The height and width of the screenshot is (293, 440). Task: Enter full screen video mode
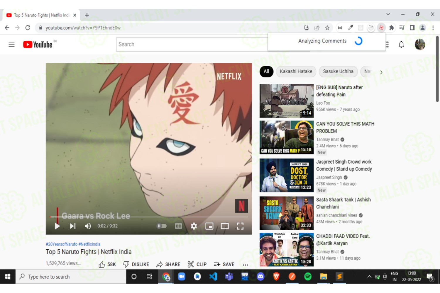[240, 226]
